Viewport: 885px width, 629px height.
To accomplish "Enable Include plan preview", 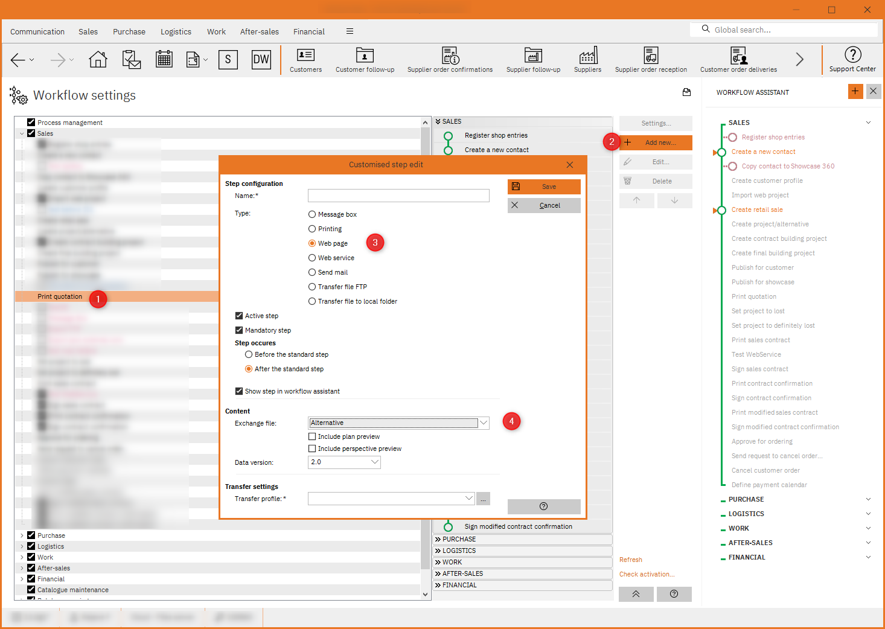I will (312, 436).
